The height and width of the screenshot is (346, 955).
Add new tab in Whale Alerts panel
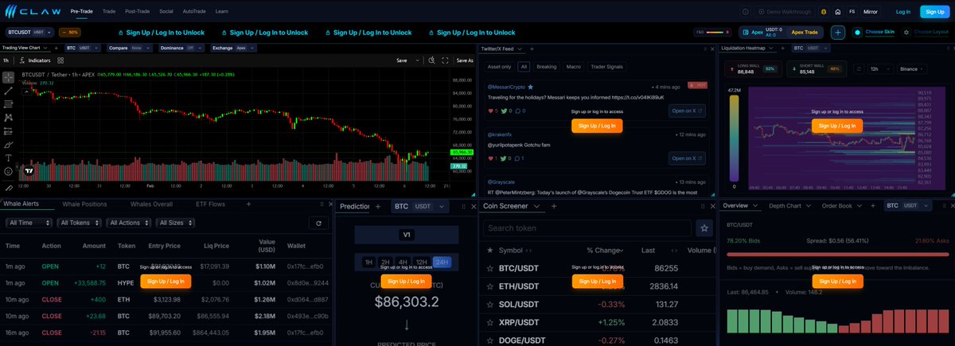click(x=248, y=204)
